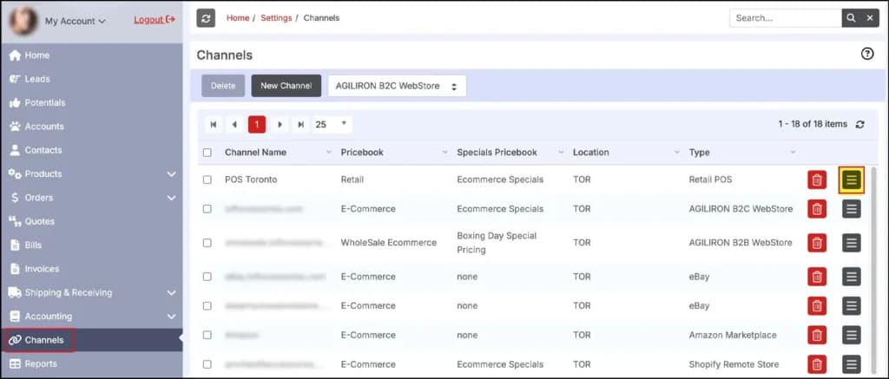Check the Amazon Marketplace row checkbox
Image resolution: width=889 pixels, height=379 pixels.
tap(207, 336)
